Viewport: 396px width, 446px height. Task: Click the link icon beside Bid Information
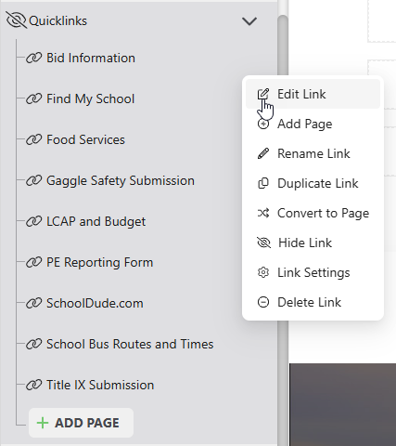click(33, 58)
